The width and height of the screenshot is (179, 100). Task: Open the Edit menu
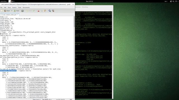point(5,7)
